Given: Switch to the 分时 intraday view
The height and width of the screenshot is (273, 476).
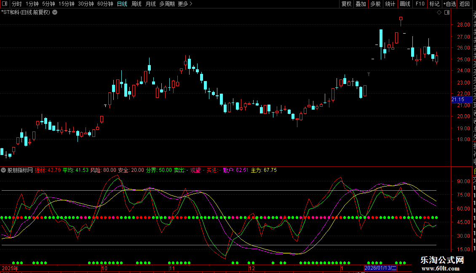Looking at the screenshot, I should 17,4.
